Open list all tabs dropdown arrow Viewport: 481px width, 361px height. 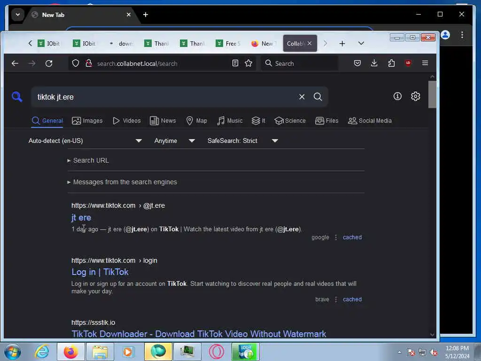click(361, 43)
